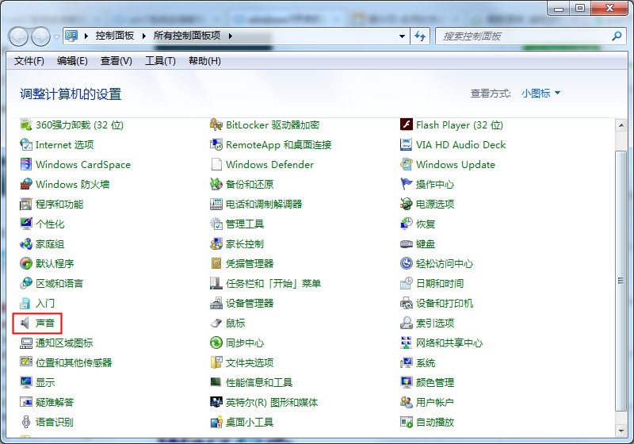Click the 自动播放 icon
The height and width of the screenshot is (444, 634).
pyautogui.click(x=406, y=422)
